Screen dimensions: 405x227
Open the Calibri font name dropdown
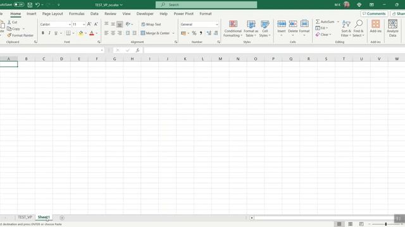(70, 25)
